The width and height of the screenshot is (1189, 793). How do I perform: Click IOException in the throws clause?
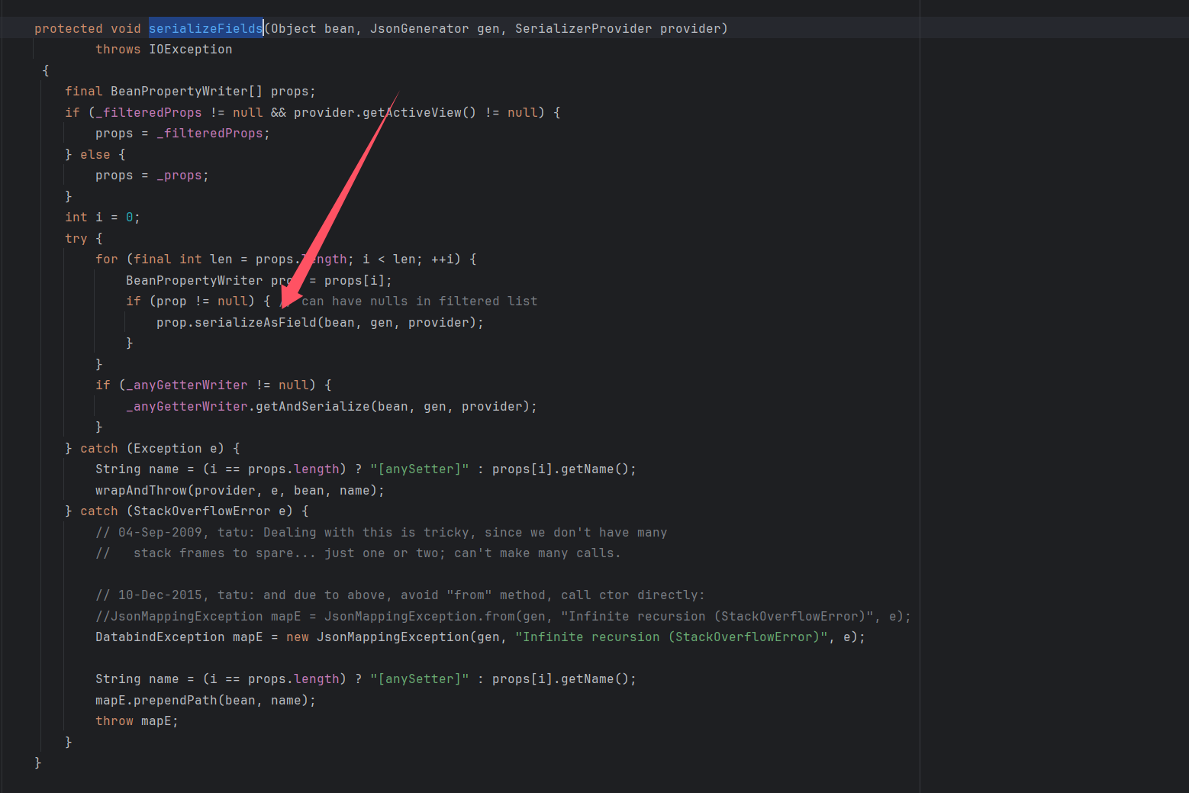pos(191,49)
